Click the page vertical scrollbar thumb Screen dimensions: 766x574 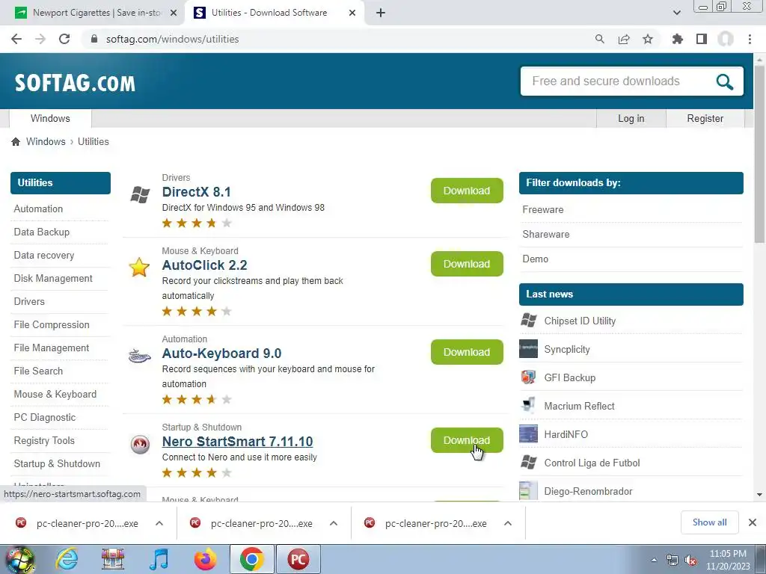pyautogui.click(x=759, y=154)
